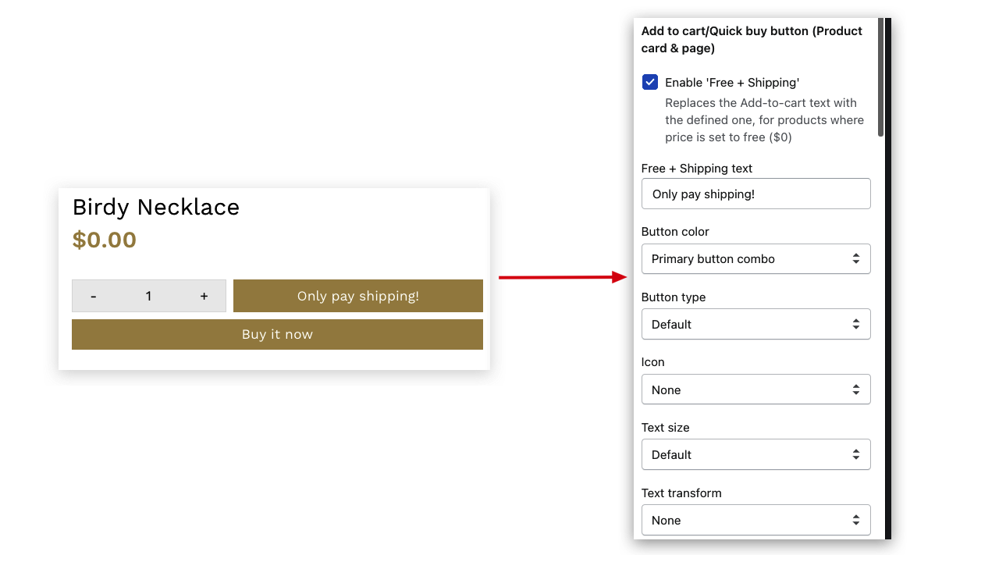Open the Button color dropdown
This screenshot has width=999, height=562.
coord(755,259)
